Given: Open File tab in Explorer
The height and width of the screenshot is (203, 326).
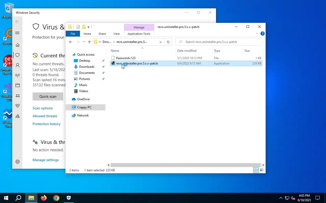Looking at the screenshot, I should click(73, 33).
